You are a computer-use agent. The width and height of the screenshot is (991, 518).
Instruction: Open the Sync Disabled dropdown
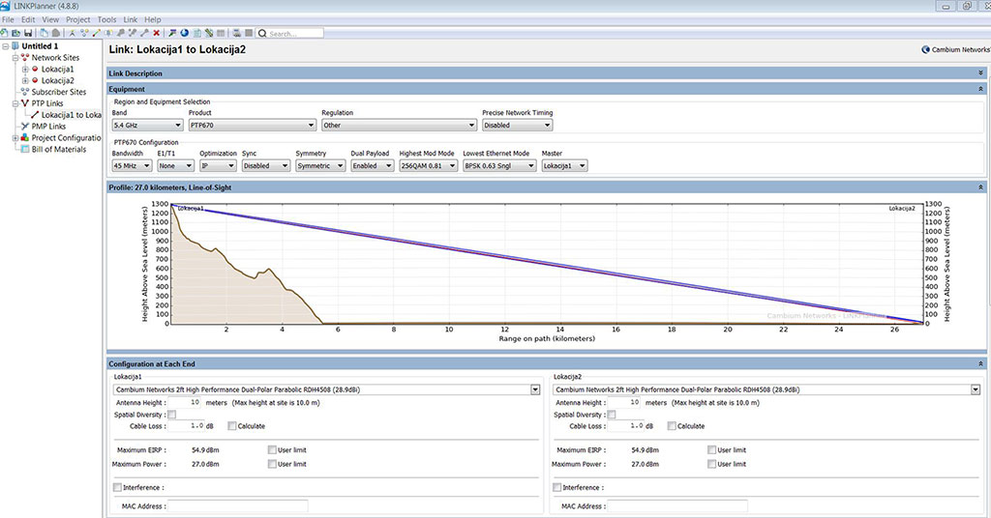pyautogui.click(x=265, y=165)
